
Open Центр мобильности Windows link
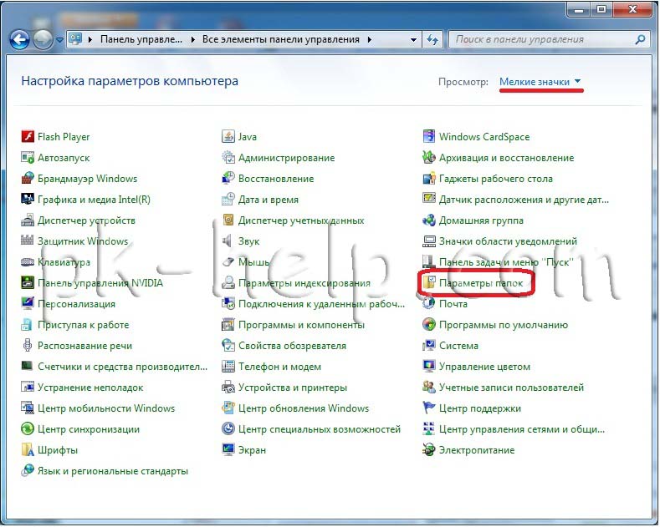click(106, 408)
